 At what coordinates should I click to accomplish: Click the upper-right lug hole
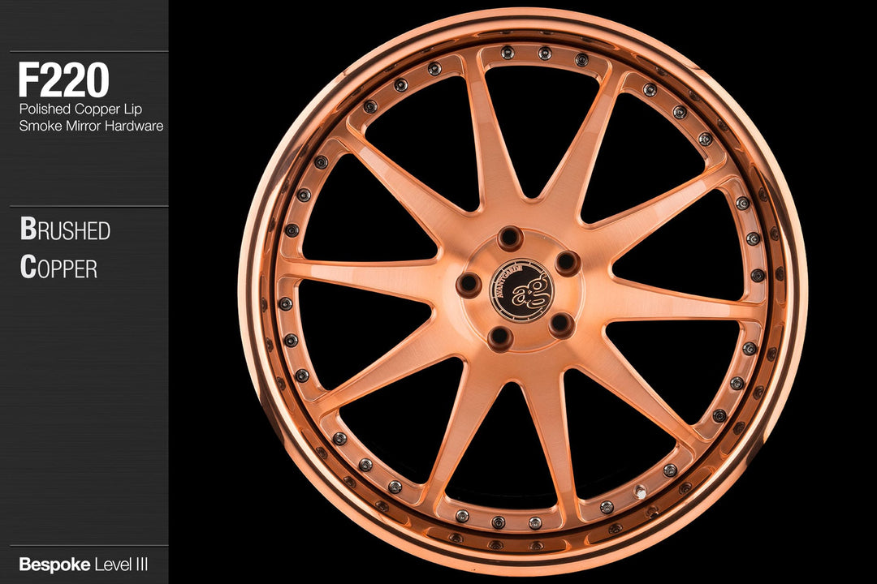coord(567,263)
